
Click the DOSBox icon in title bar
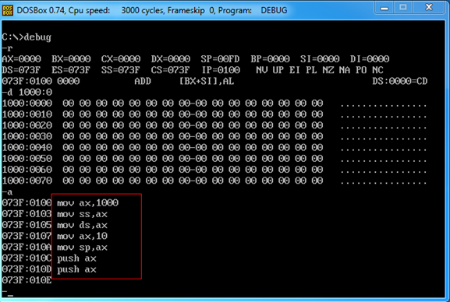[7, 10]
